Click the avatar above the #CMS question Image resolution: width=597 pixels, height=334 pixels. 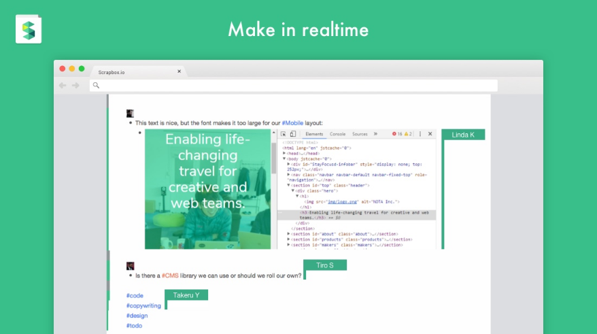click(131, 266)
